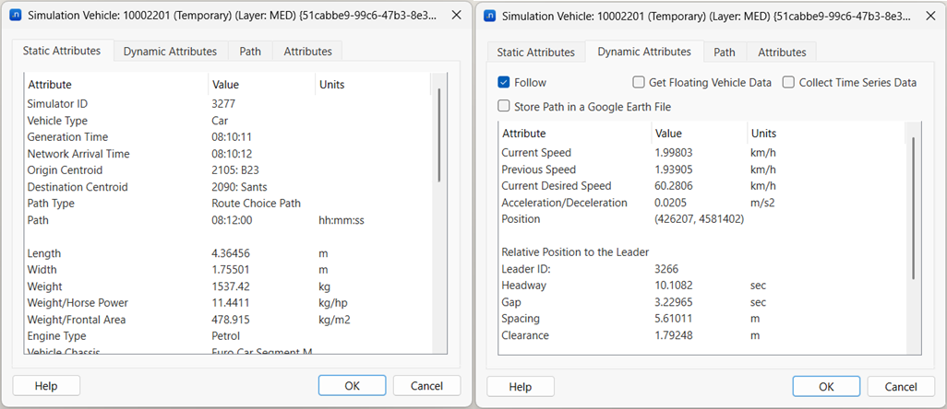Viewport: 947px width, 409px height.
Task: Switch to Static Attributes tab in right dialog
Action: [536, 53]
